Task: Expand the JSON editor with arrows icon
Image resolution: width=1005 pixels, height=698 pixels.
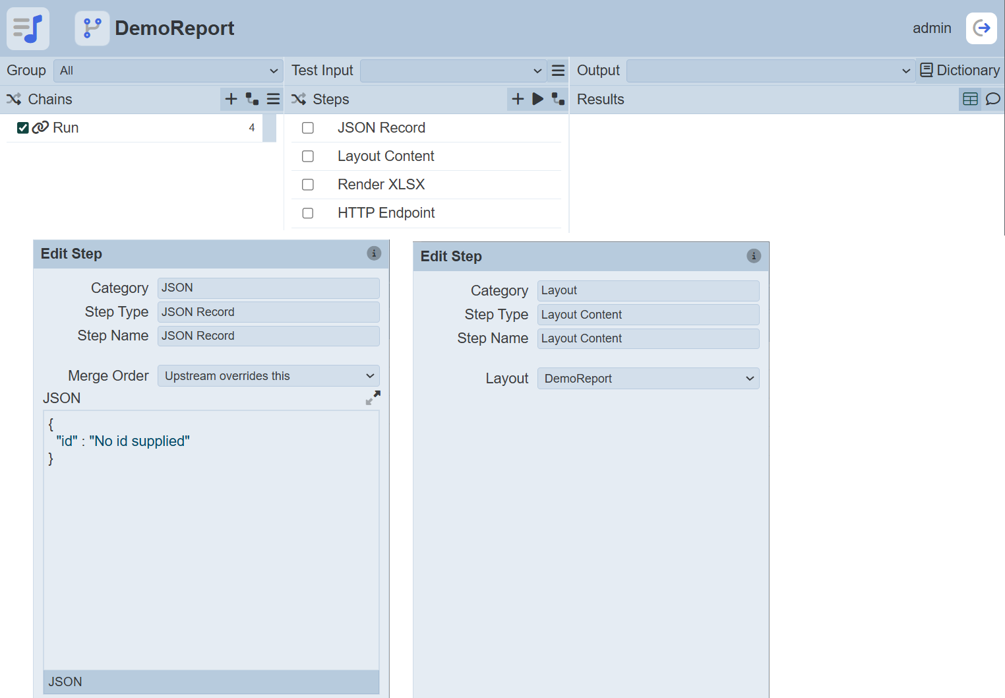Action: click(373, 398)
